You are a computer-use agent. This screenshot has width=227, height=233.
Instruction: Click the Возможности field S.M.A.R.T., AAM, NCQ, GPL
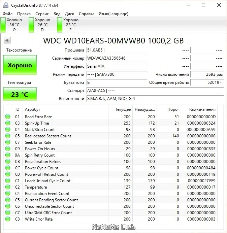pyautogui.click(x=155, y=99)
